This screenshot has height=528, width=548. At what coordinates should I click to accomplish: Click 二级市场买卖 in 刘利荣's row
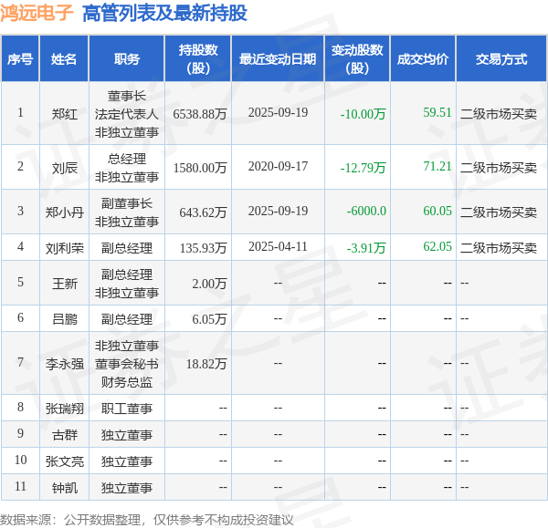coord(499,248)
